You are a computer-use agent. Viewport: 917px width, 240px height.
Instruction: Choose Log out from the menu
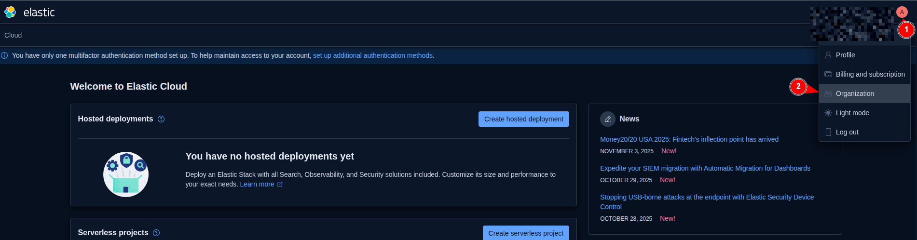click(864, 132)
